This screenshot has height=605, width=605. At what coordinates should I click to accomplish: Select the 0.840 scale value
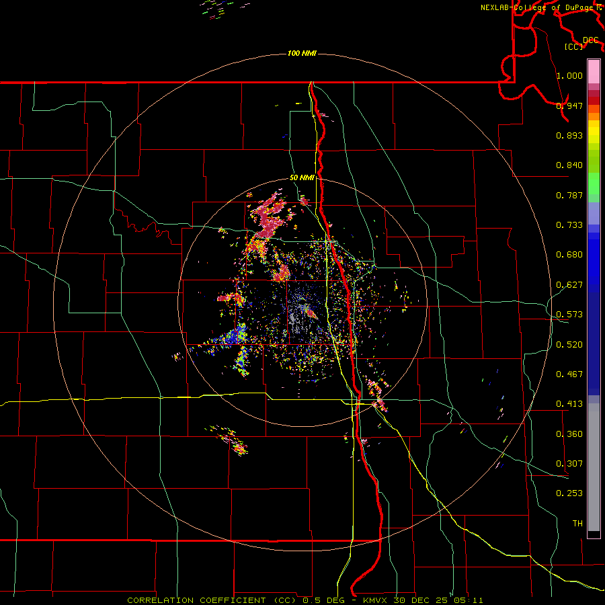coord(569,165)
